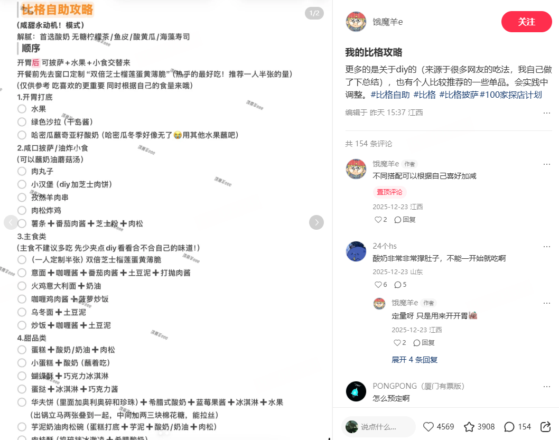The image size is (559, 440).
Task: Open more options on PONGPONG comment
Action: (x=546, y=387)
